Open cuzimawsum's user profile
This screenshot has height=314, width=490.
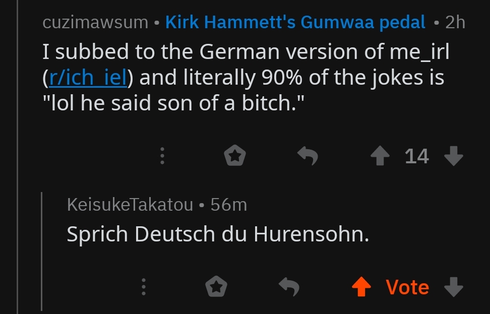(95, 22)
